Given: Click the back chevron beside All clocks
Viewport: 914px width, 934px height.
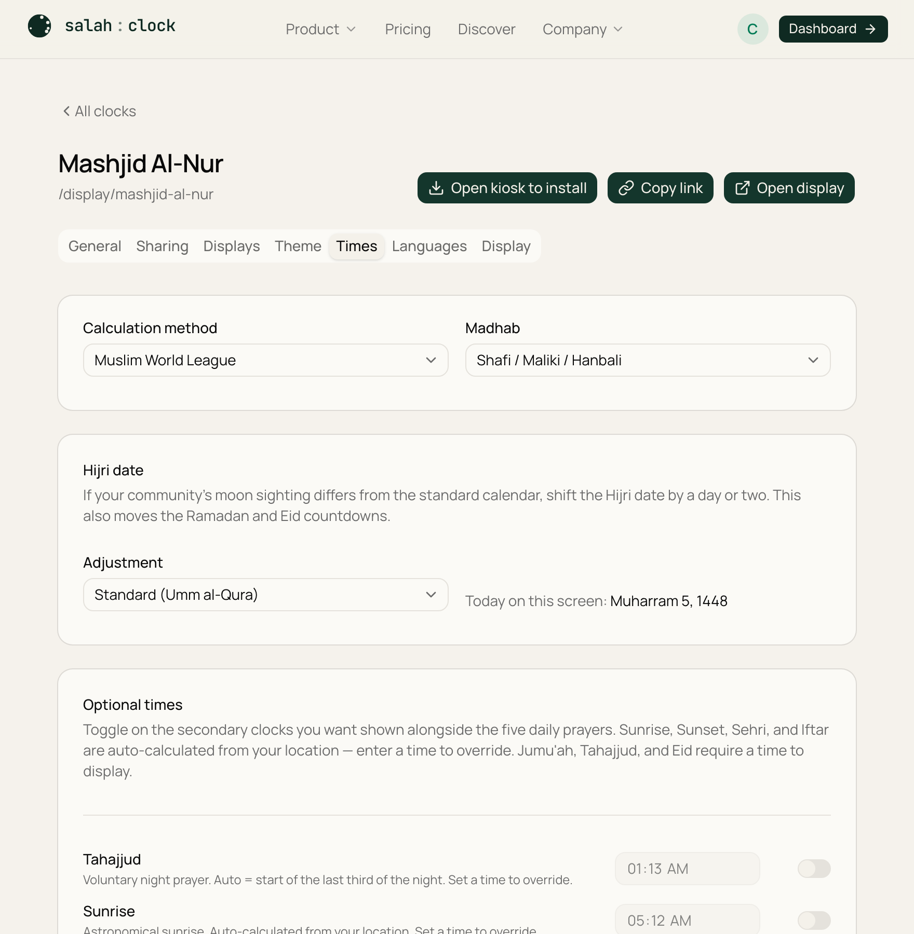Looking at the screenshot, I should point(66,111).
